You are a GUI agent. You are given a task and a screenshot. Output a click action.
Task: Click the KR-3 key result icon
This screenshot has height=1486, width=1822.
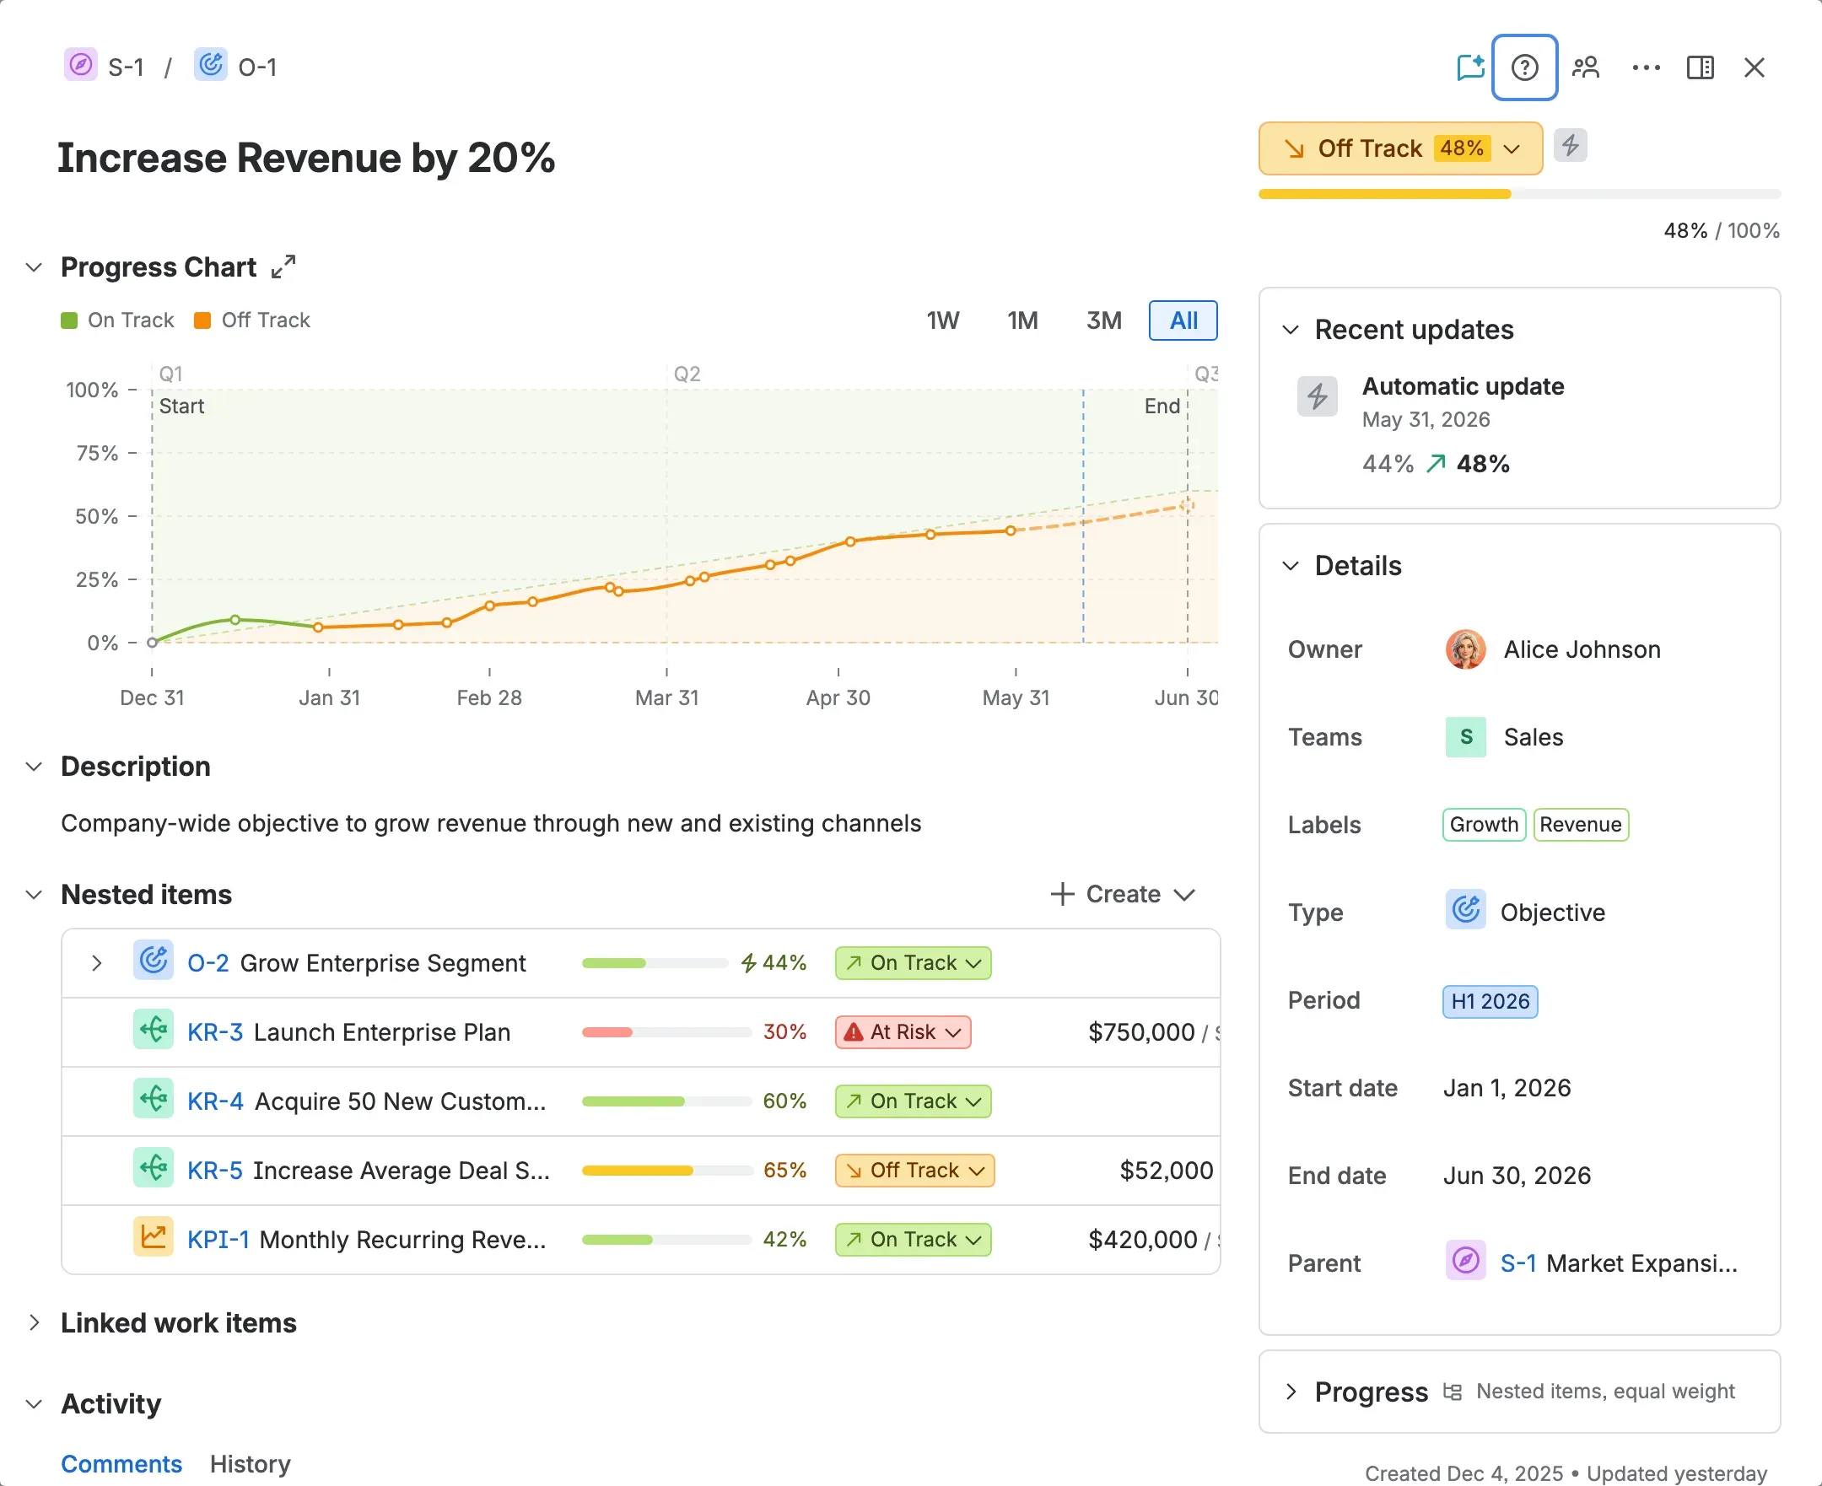click(x=154, y=1030)
